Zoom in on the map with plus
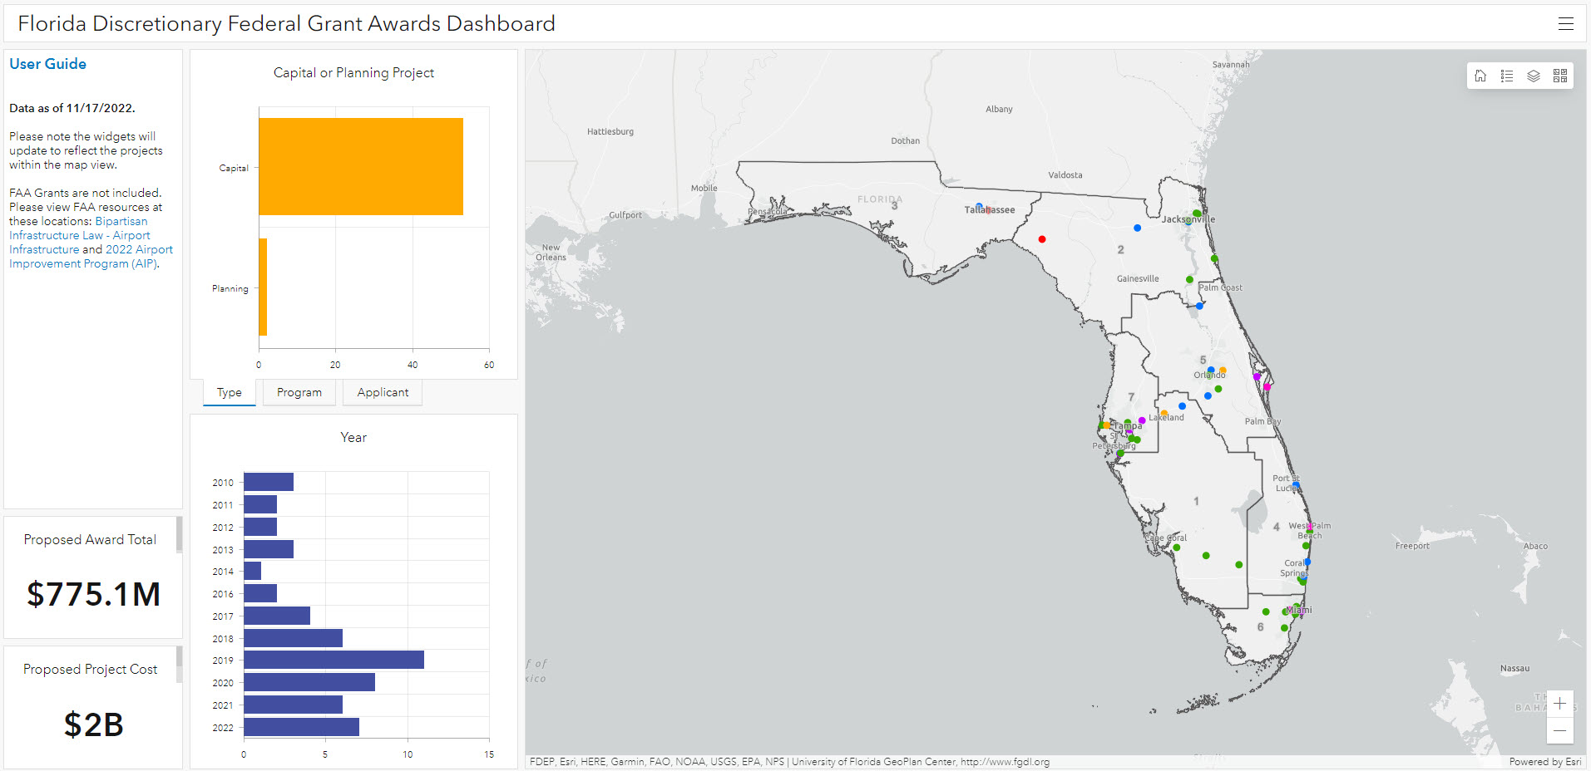The width and height of the screenshot is (1591, 771). (x=1559, y=704)
